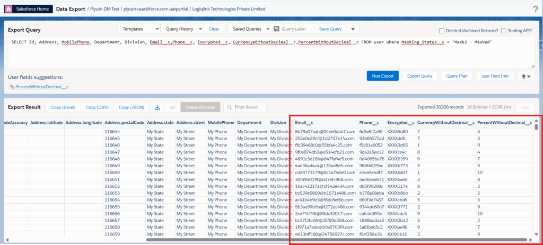Image resolution: width=543 pixels, height=245 pixels.
Task: Open the Templates dropdown
Action: [x=138, y=29]
